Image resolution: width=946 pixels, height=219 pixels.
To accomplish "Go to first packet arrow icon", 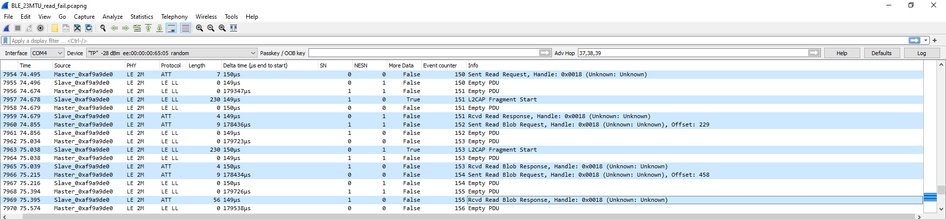I will [148, 28].
